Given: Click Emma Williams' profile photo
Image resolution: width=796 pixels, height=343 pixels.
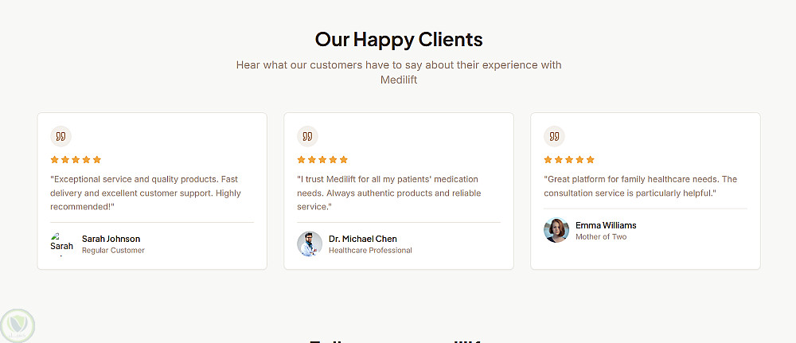Looking at the screenshot, I should click(556, 230).
